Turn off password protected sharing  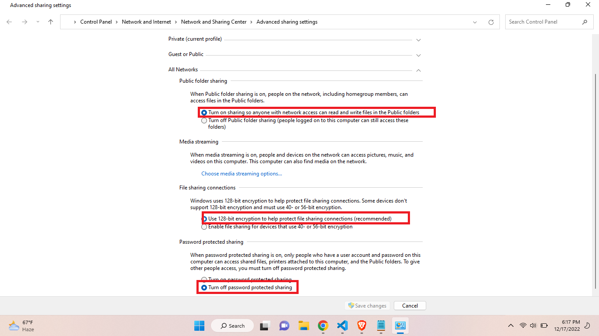[204, 287]
